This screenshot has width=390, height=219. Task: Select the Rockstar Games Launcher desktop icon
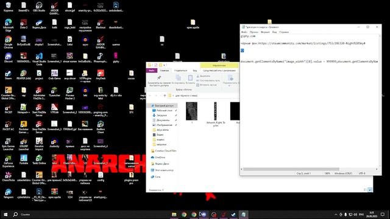tap(24, 127)
